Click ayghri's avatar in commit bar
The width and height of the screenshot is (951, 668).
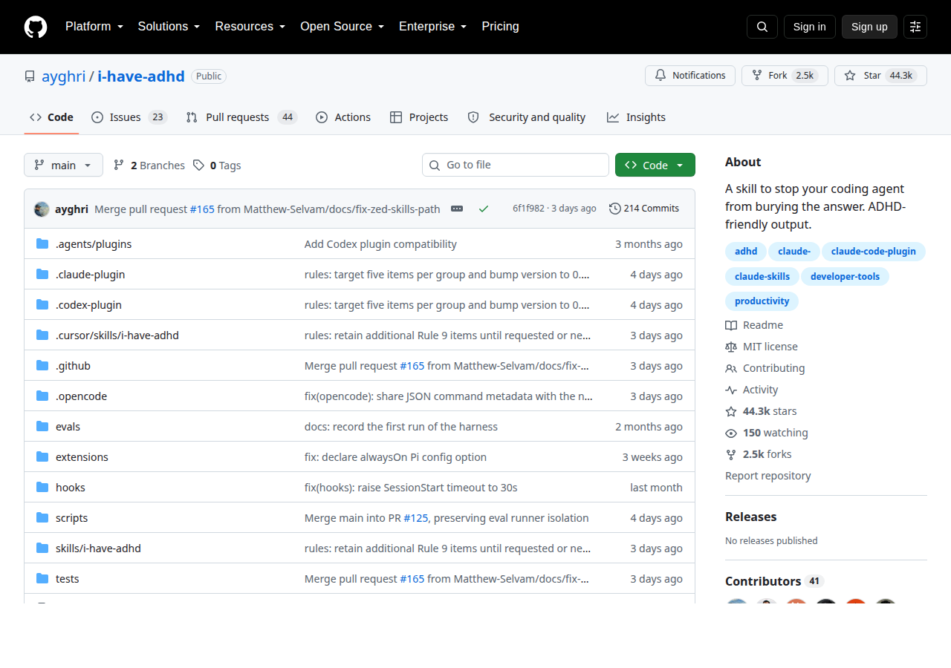[x=42, y=209]
